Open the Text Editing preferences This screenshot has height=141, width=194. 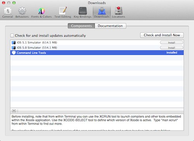tap(63, 13)
